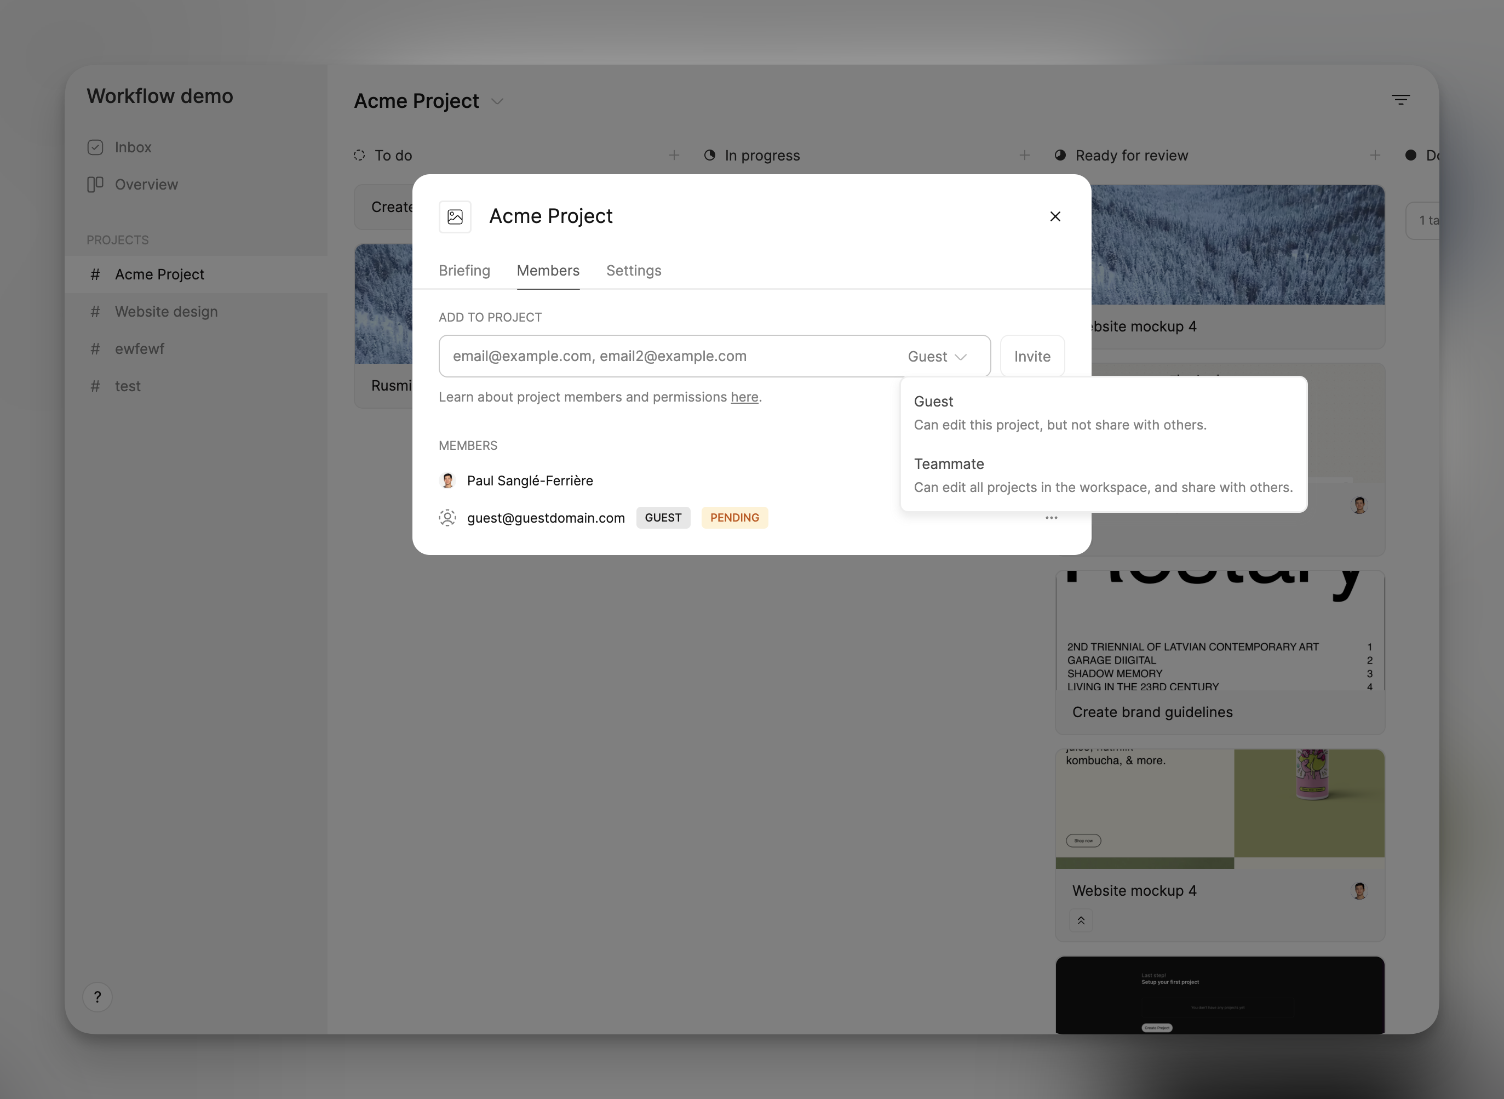Screen dimensions: 1504x1099
Task: Click the guest user placeholder avatar icon
Action: (x=447, y=518)
